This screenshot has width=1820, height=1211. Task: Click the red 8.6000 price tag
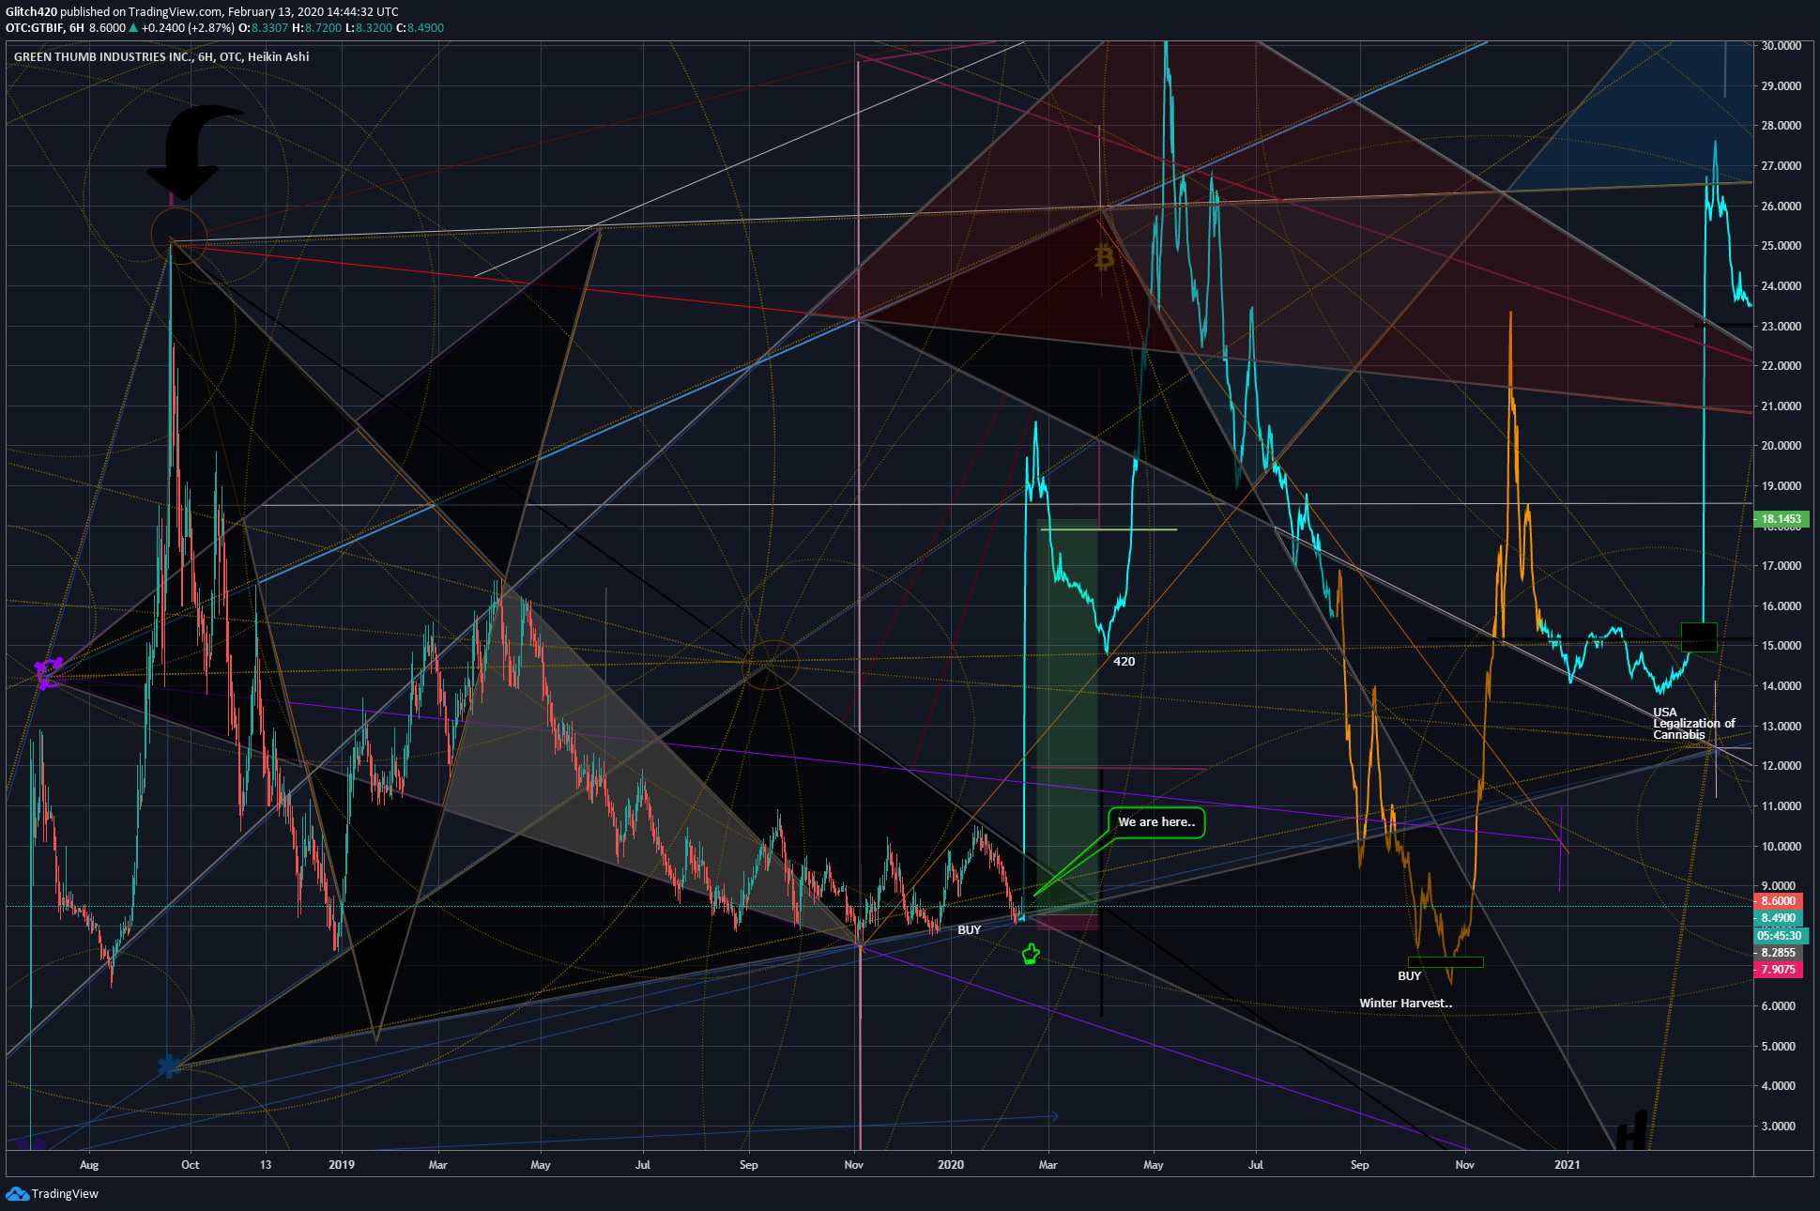coord(1778,901)
